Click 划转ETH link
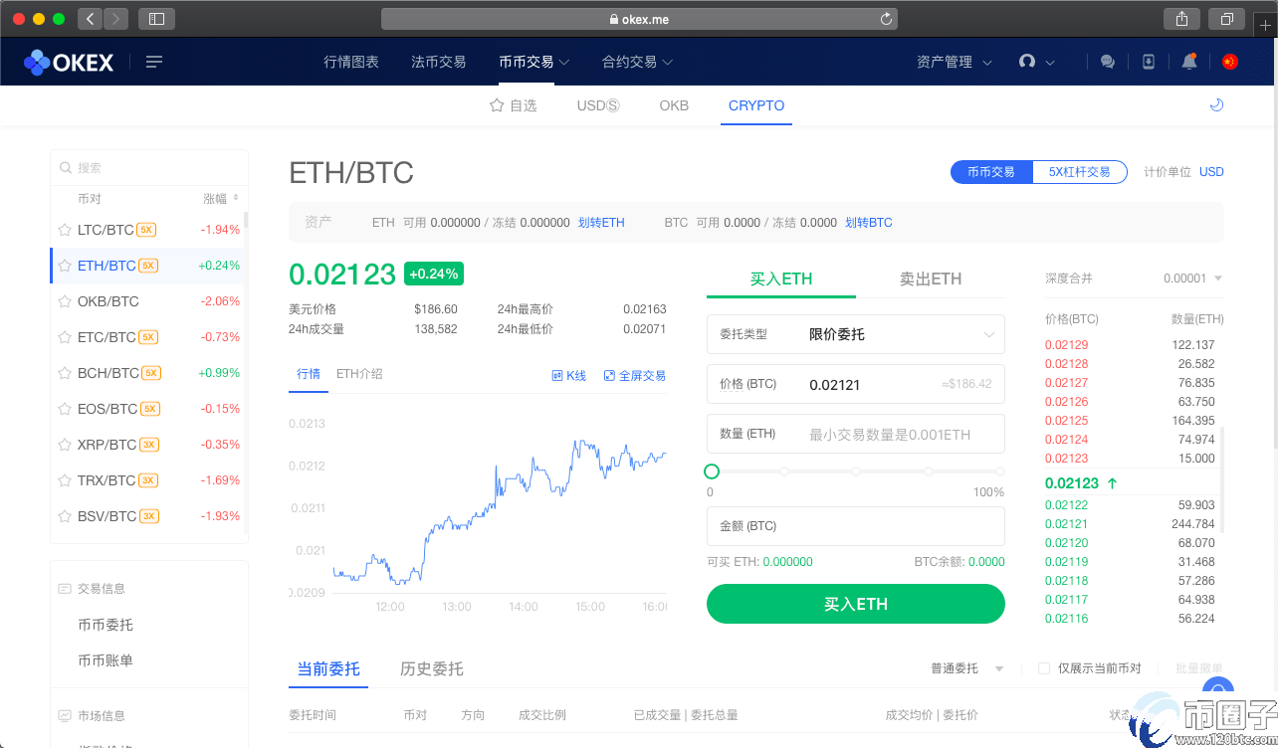 pyautogui.click(x=601, y=223)
